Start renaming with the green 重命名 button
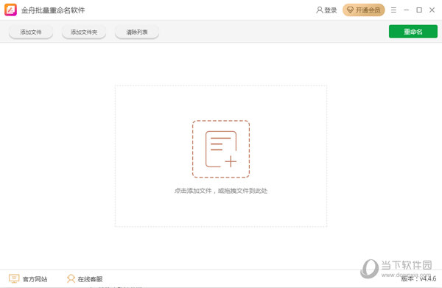The height and width of the screenshot is (288, 442). click(413, 31)
